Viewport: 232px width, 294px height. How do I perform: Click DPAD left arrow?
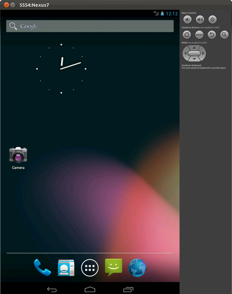185,53
